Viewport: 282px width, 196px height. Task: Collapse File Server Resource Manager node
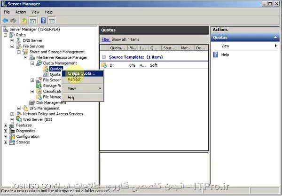tap(25, 57)
